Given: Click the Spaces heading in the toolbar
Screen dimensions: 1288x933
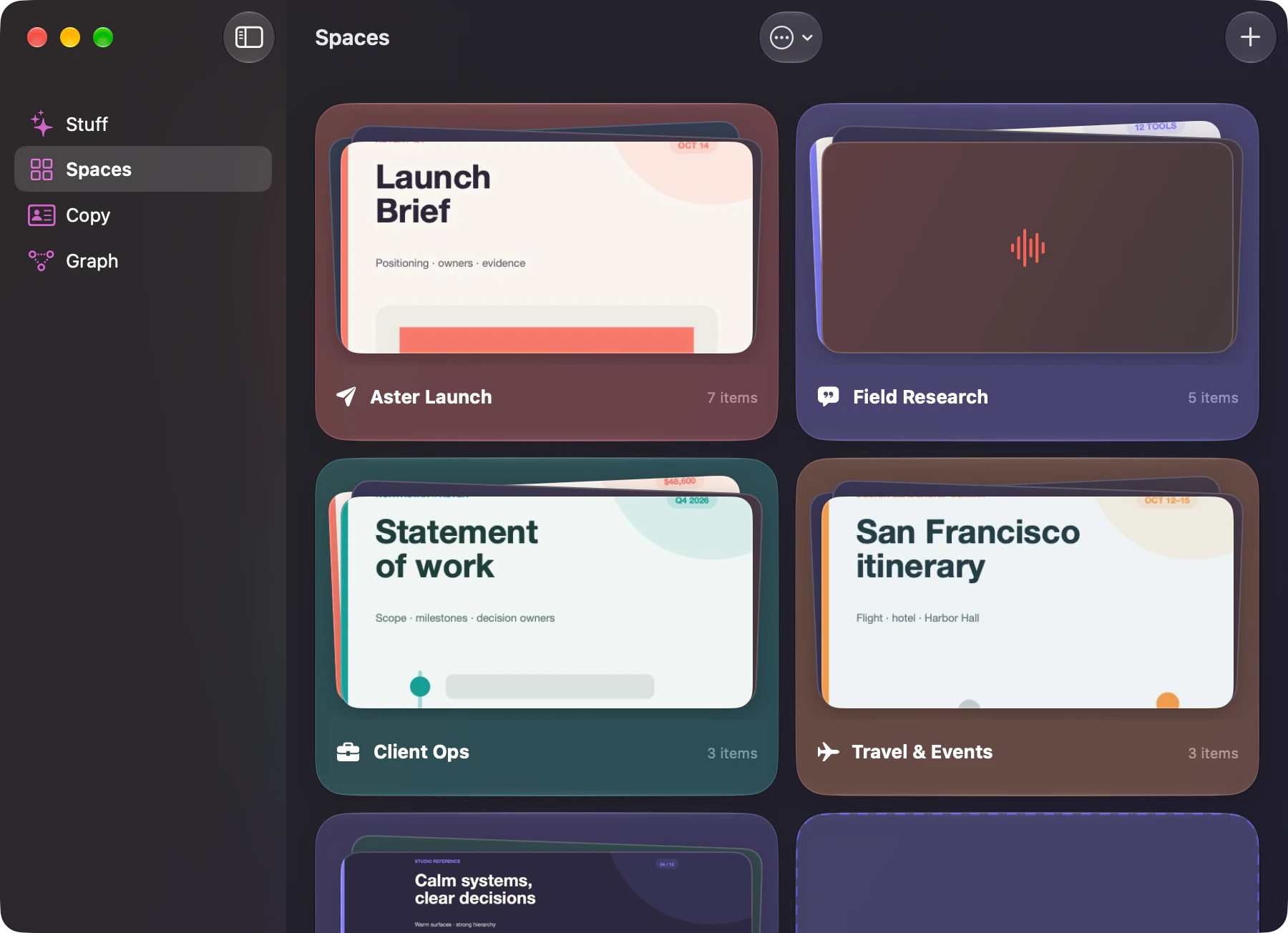Looking at the screenshot, I should pyautogui.click(x=352, y=37).
